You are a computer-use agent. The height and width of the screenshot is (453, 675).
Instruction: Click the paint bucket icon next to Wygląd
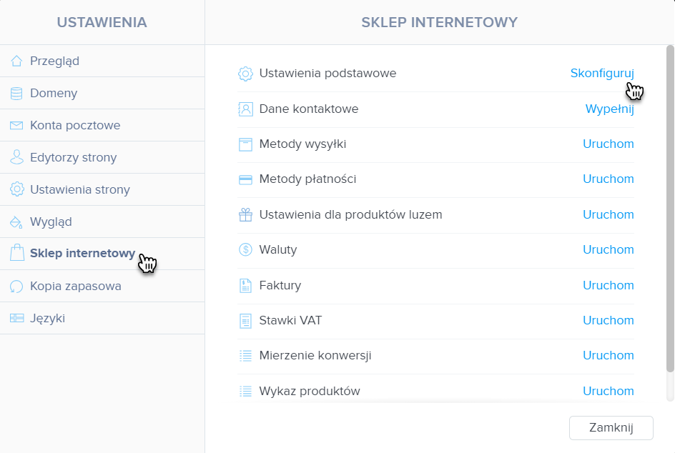pos(16,222)
